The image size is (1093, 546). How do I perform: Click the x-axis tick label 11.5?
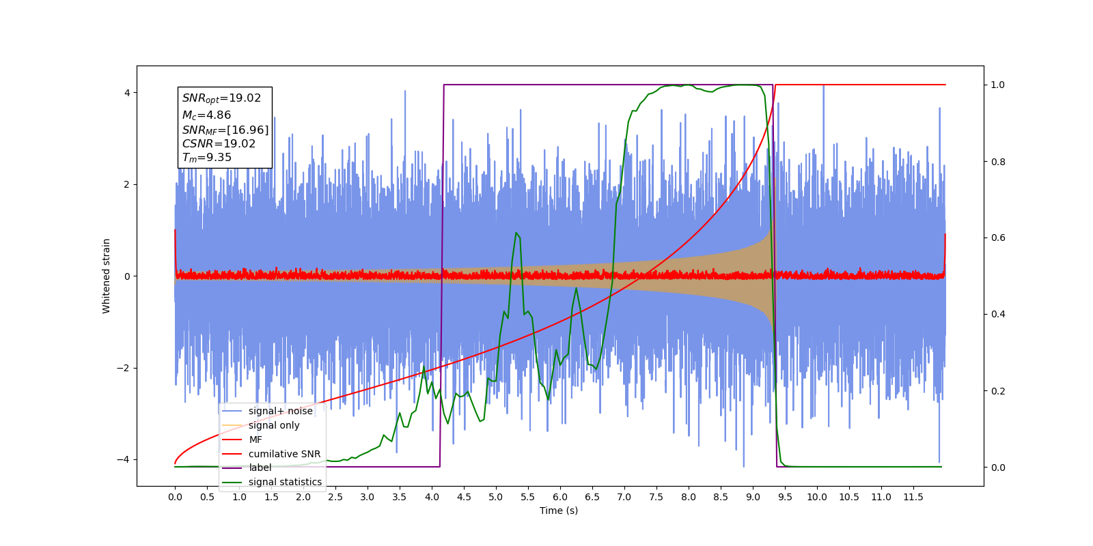pos(913,497)
